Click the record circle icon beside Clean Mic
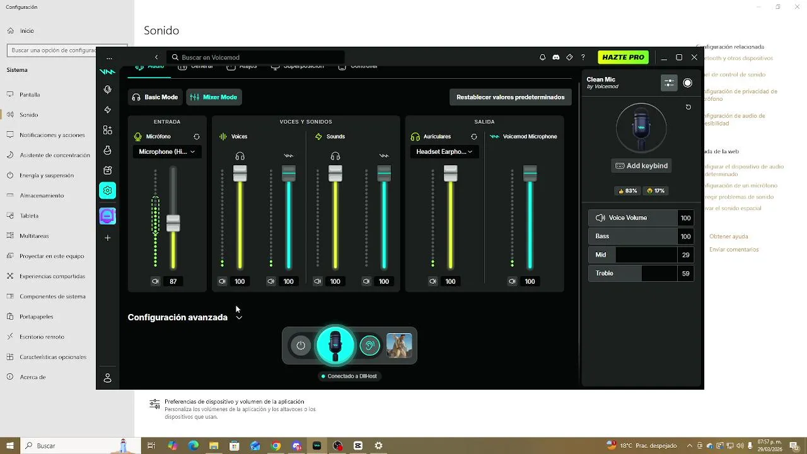This screenshot has width=807, height=454. pyautogui.click(x=687, y=83)
